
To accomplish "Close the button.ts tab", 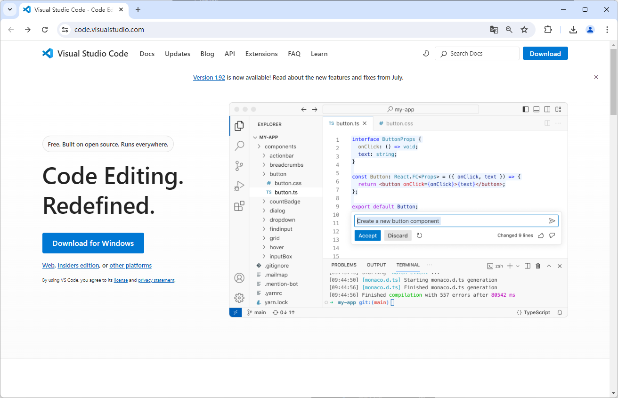I will (x=365, y=123).
